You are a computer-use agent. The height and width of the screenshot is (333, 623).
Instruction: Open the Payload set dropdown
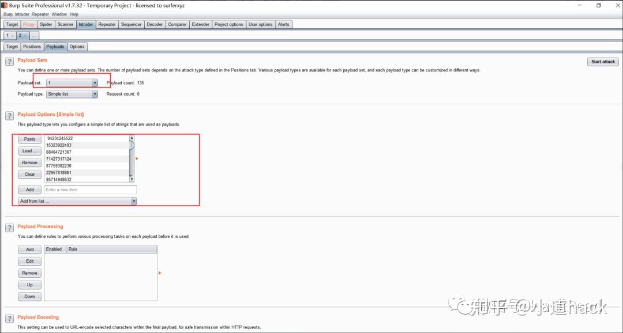(72, 83)
